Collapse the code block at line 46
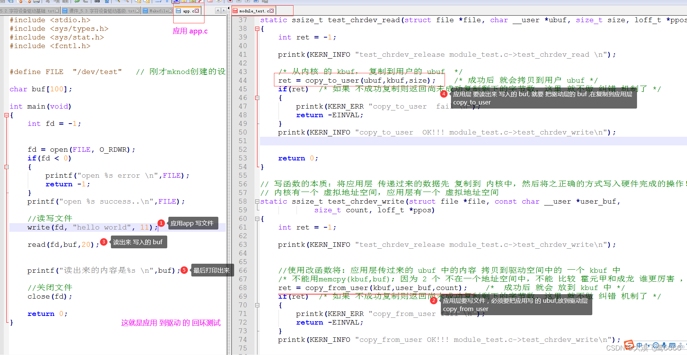The image size is (687, 355). click(257, 97)
